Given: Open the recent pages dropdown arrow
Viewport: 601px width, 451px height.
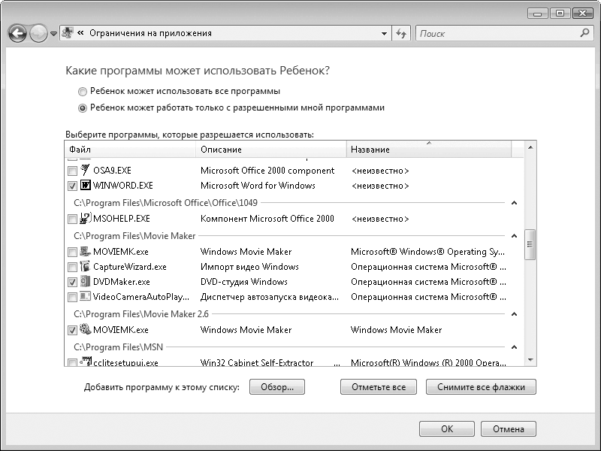Looking at the screenshot, I should (x=53, y=34).
